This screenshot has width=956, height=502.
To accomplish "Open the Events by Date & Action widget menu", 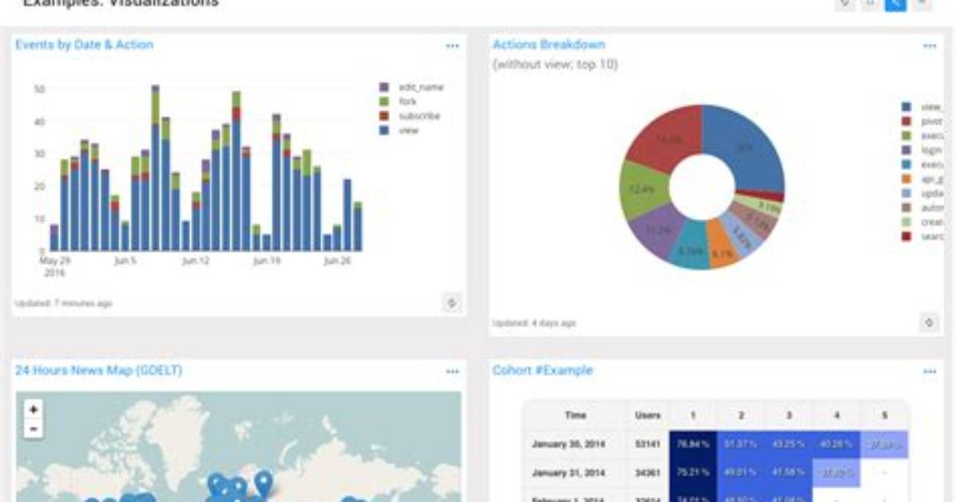I will [x=452, y=46].
